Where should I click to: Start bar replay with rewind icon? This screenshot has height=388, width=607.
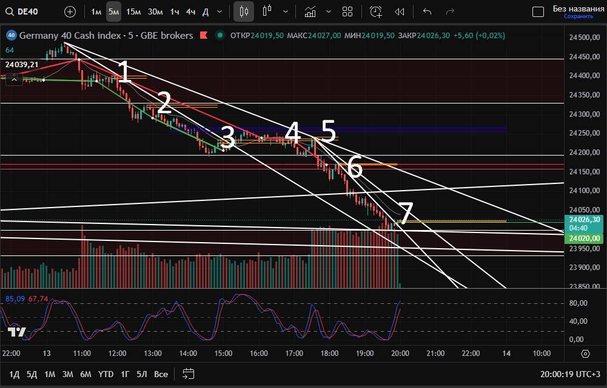(x=399, y=12)
